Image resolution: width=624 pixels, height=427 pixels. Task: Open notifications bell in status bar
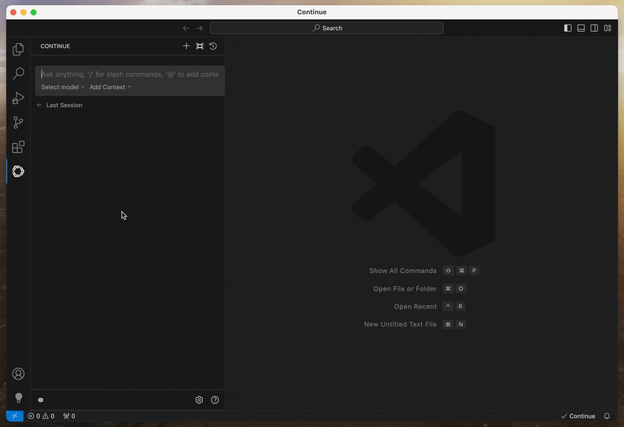coord(607,416)
